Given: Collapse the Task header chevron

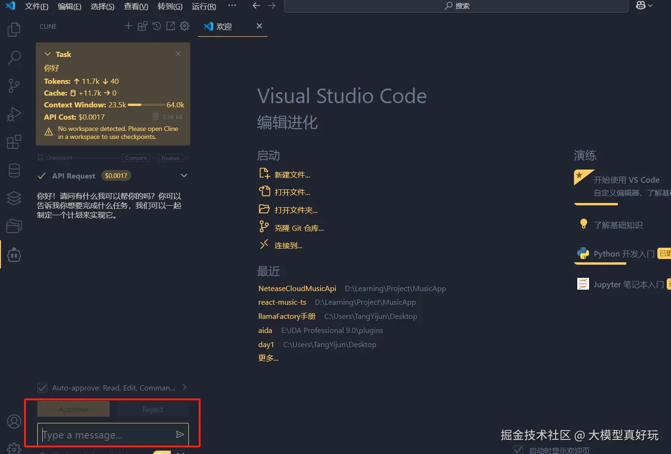Looking at the screenshot, I should pyautogui.click(x=48, y=54).
